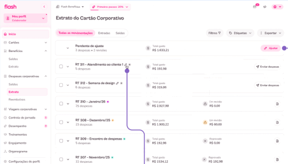Click the Em revisão warning icon for RT 310
288x164 pixels.
[x=205, y=104]
